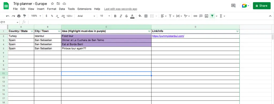Open the View menu
The width and height of the screenshot is (274, 104).
tap(31, 9)
